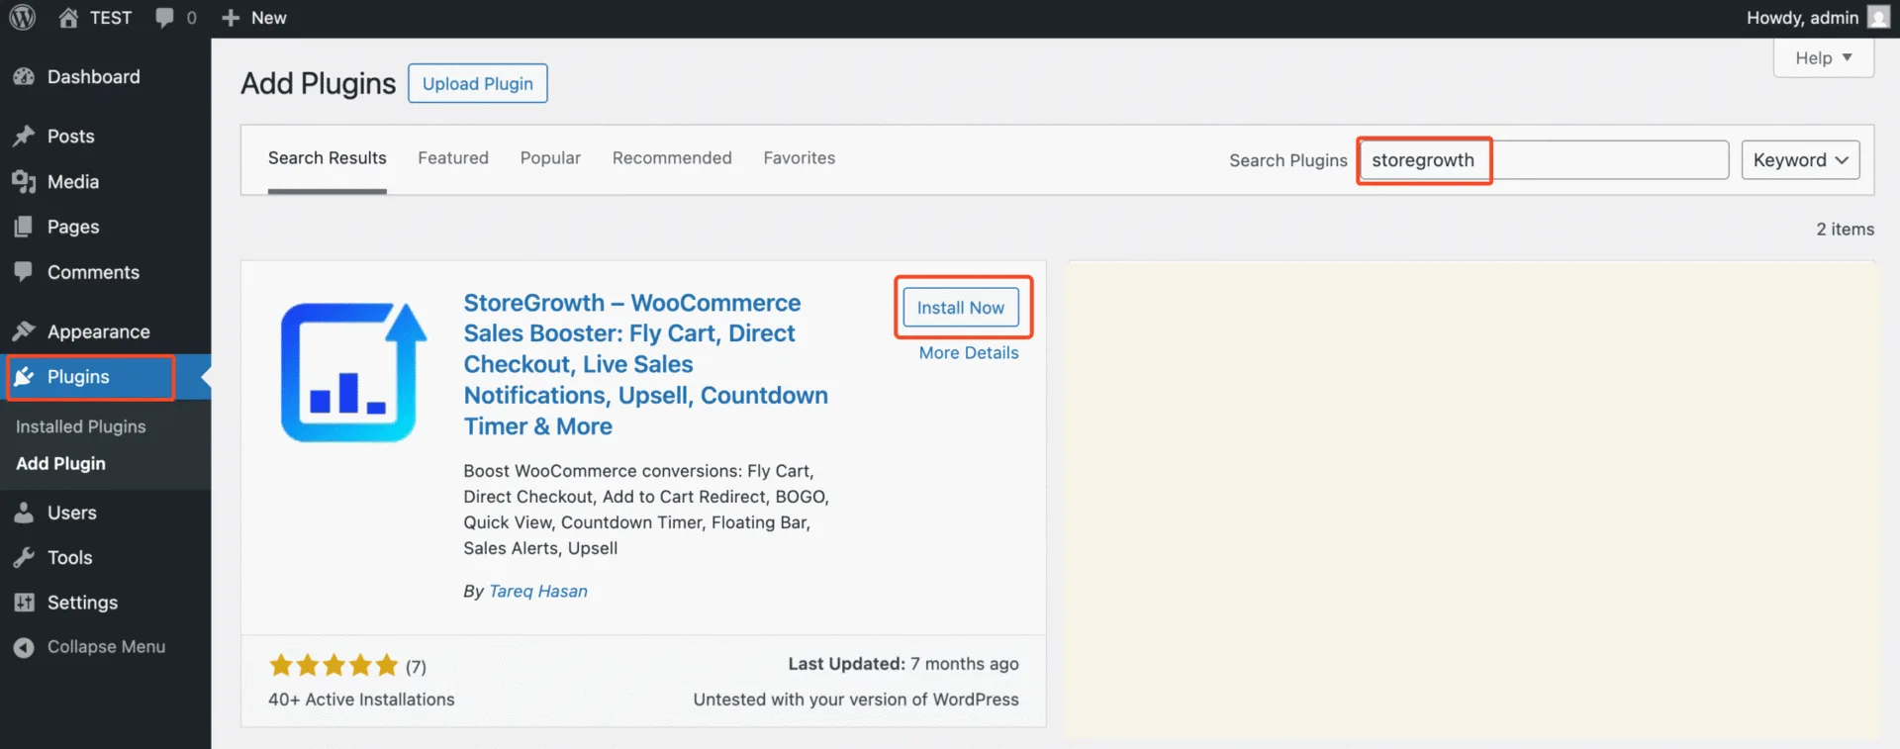Click the Appearance paintbrush icon
This screenshot has height=749, width=1900.
click(24, 331)
